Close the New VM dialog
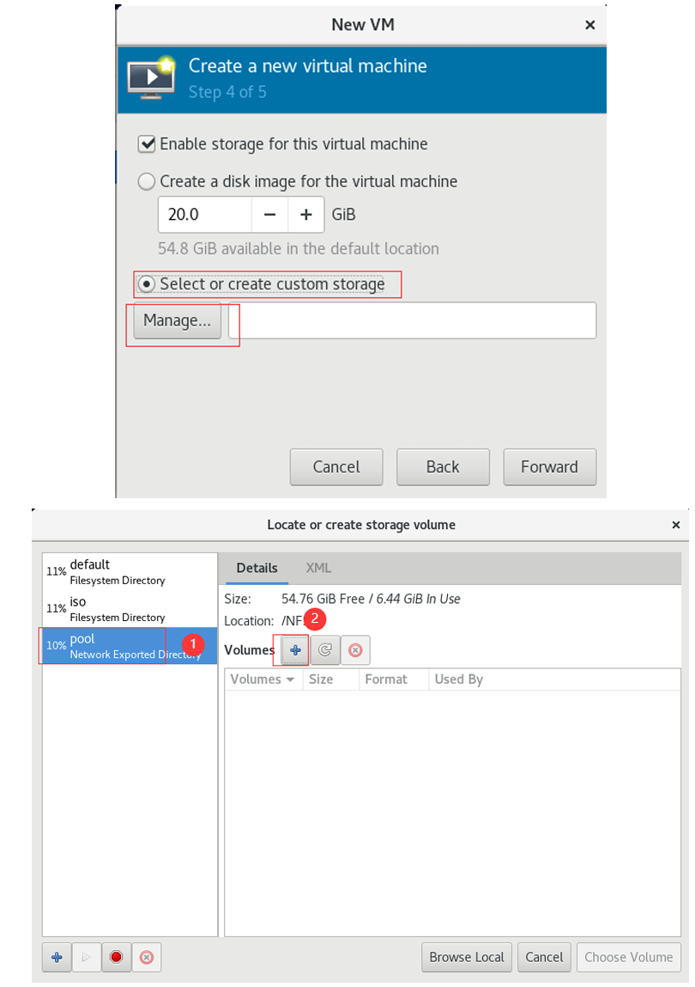The height and width of the screenshot is (987, 695). click(x=590, y=25)
